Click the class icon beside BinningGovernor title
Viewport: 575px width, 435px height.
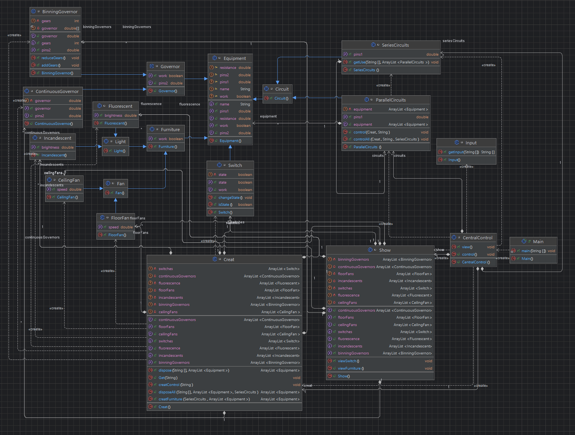coord(33,12)
